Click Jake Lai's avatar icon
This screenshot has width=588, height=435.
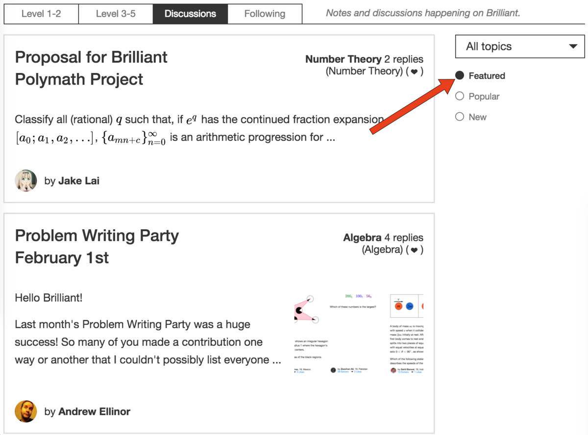coord(26,181)
